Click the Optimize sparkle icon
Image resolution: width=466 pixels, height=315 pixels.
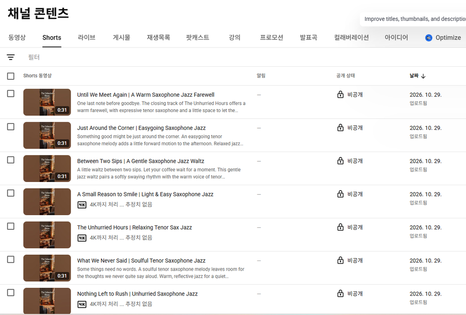(429, 38)
